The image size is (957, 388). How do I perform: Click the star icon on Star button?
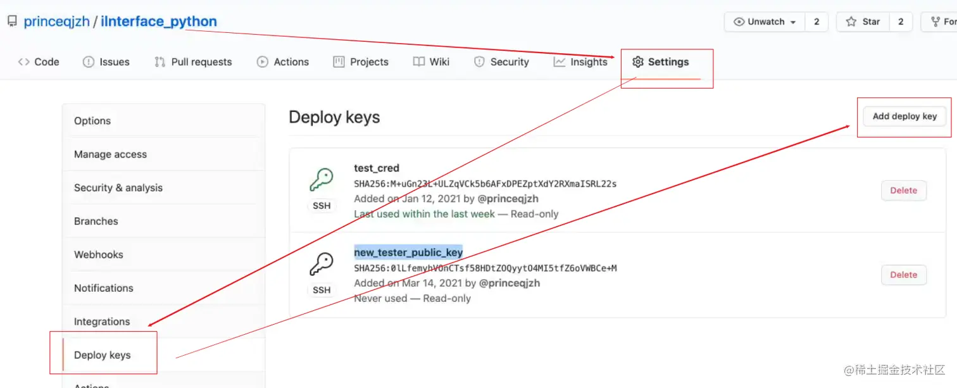(x=851, y=22)
